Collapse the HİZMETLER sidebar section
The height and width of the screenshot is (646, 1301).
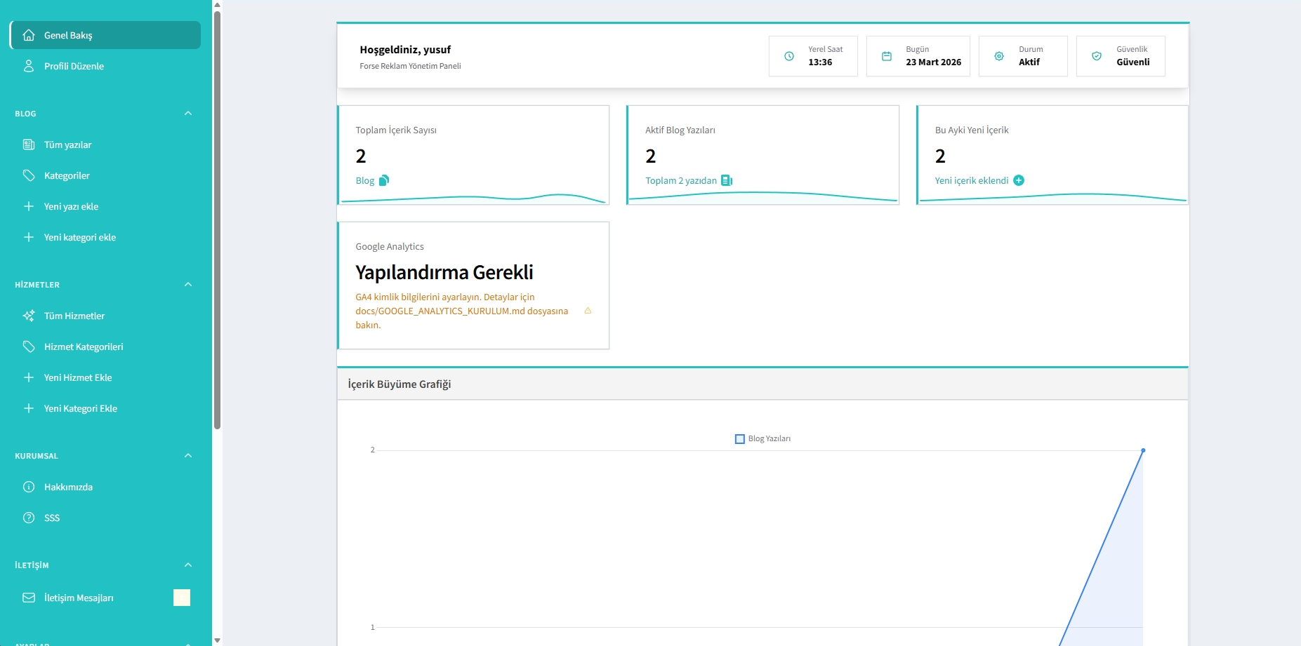[x=187, y=285]
